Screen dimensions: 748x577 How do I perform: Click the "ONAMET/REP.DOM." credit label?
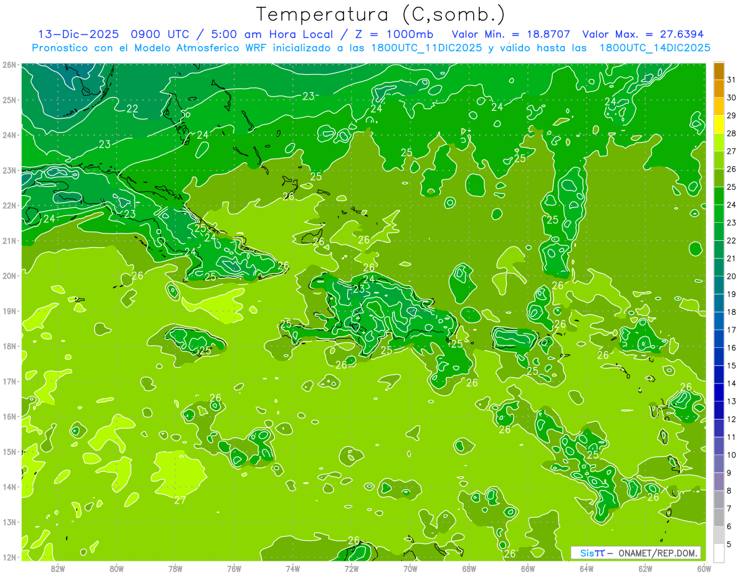657,553
